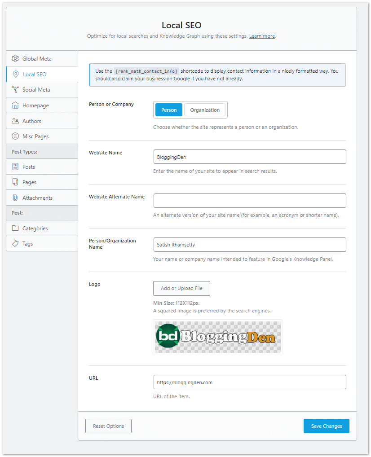Click the Misc Pages icon

(15, 136)
